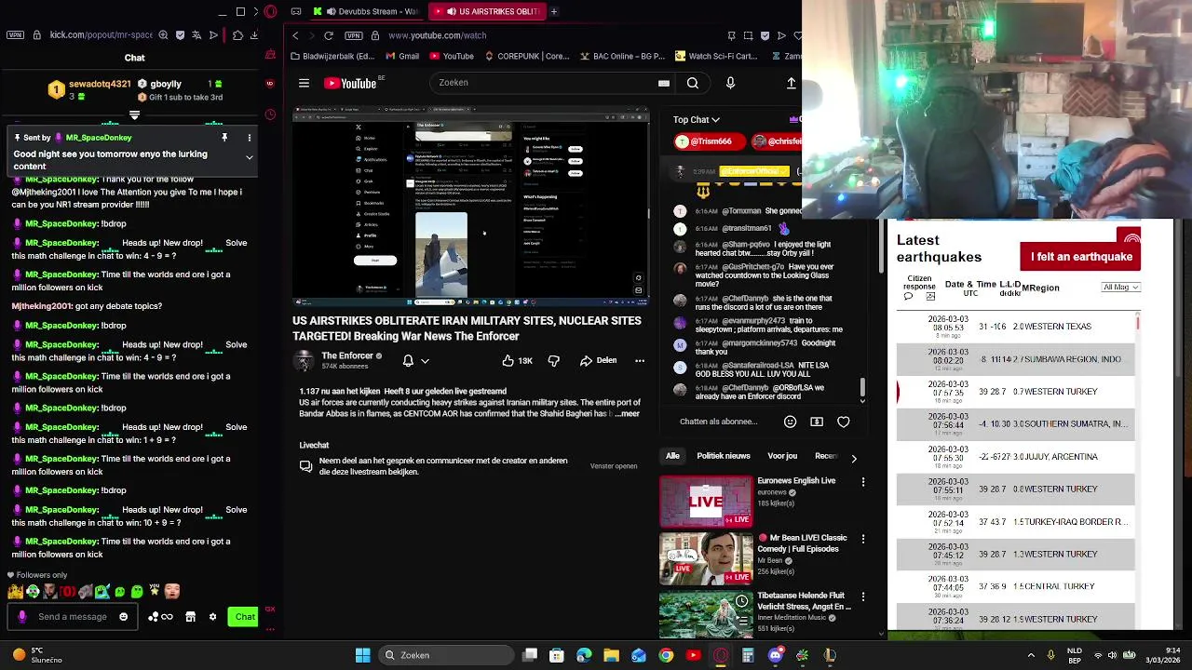Open the Gmail bookmark
1192x670 pixels.
click(x=401, y=56)
